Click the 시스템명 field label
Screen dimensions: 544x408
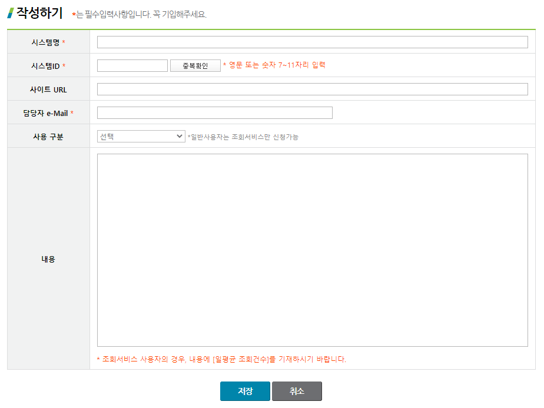click(45, 42)
